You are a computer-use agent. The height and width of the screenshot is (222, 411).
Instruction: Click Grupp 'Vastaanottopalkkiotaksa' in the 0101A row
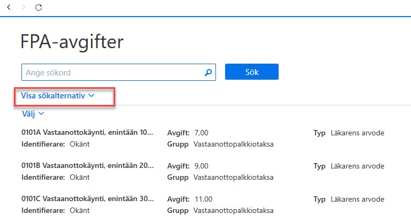pyautogui.click(x=233, y=144)
